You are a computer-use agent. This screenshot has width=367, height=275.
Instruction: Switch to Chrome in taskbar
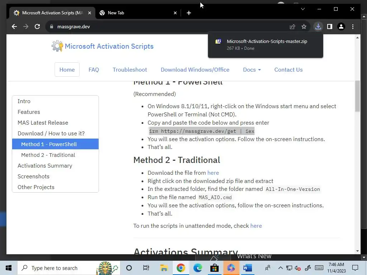pos(181,268)
